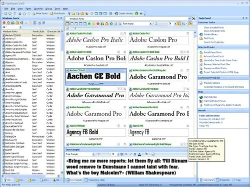Toggle the highlighted first view-mode button in preview toolbar
250x187 pixels.
[x=67, y=24]
